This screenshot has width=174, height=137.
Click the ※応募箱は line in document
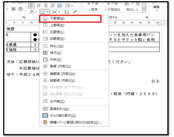[29, 68]
